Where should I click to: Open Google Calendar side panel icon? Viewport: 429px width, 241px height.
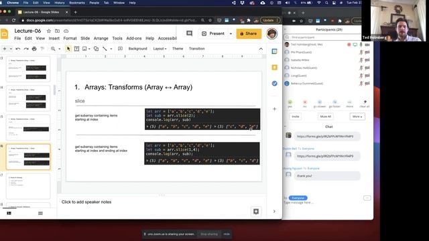[274, 52]
